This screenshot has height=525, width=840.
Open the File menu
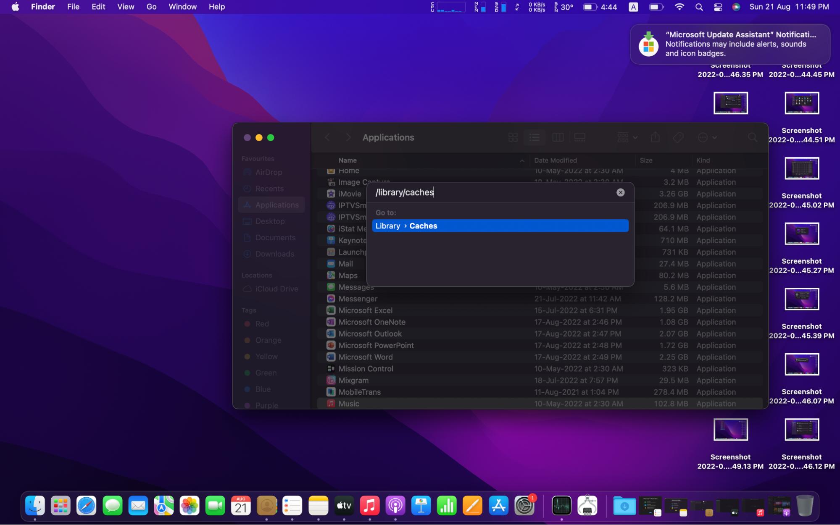click(x=73, y=7)
